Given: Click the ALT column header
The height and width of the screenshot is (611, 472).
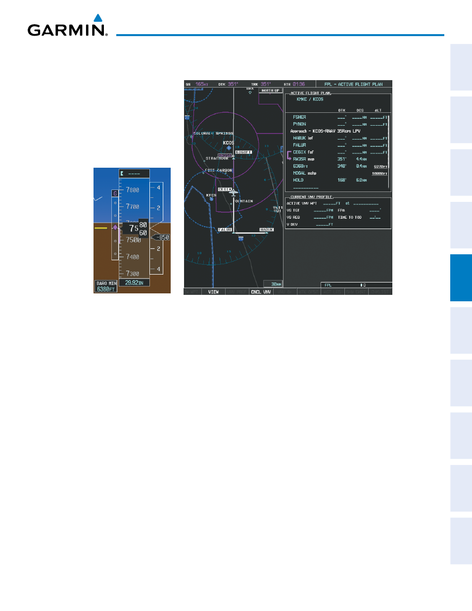Looking at the screenshot, I should [x=378, y=110].
